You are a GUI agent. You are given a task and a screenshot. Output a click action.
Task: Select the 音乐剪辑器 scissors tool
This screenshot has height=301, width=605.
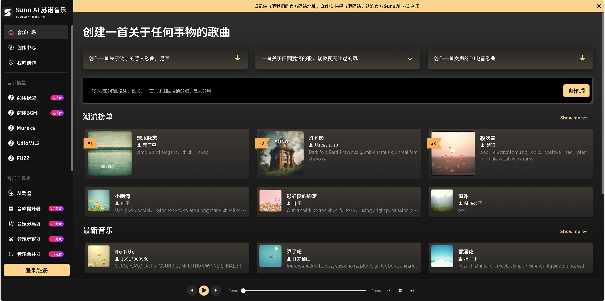29,239
